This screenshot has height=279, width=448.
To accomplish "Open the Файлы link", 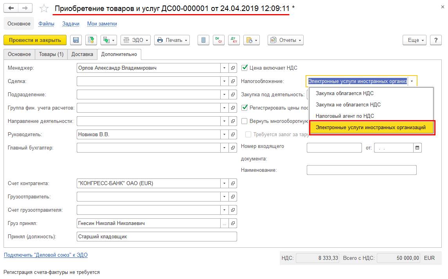I will pos(46,24).
